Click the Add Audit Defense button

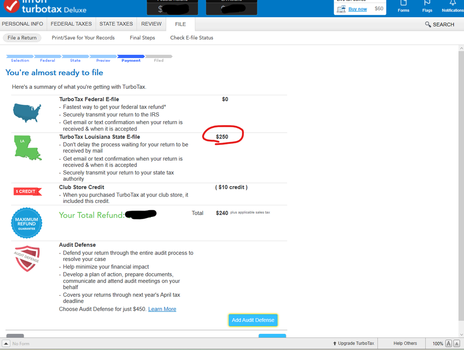click(253, 320)
